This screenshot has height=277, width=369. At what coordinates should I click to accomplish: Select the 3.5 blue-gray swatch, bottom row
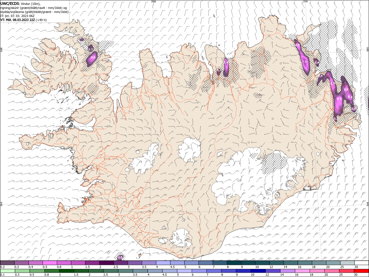pos(140,271)
